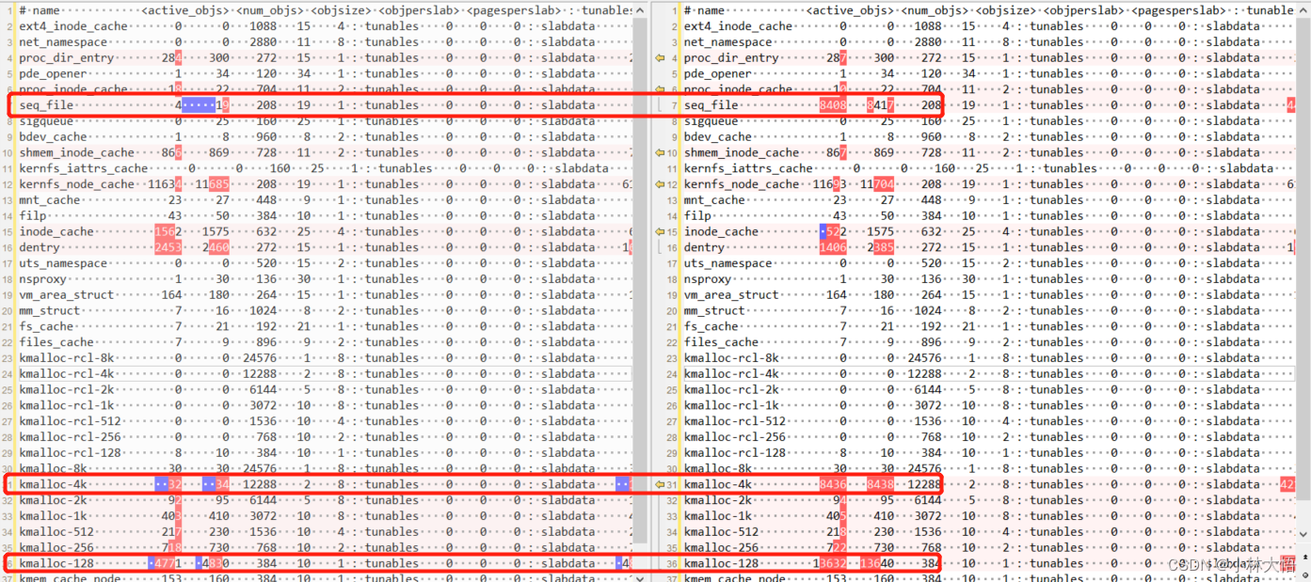Click the up arrow on right pane scrollbar
Image resolution: width=1311 pixels, height=582 pixels.
(x=1305, y=9)
